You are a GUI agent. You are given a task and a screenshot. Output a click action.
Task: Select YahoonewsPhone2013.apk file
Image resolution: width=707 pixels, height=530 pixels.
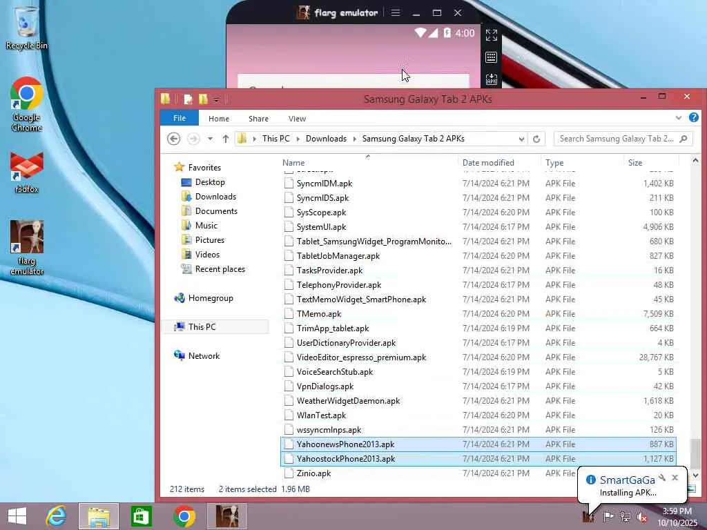478,444
